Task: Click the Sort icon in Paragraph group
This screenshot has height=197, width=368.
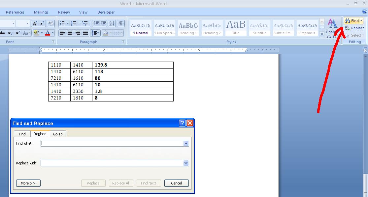Action: tap(112, 23)
